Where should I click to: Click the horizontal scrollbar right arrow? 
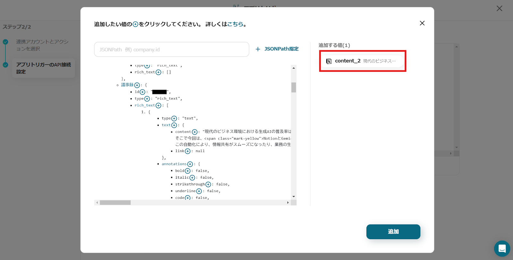coord(288,203)
